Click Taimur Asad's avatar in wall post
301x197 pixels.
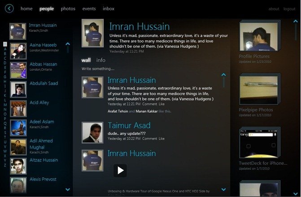pyautogui.click(x=92, y=133)
